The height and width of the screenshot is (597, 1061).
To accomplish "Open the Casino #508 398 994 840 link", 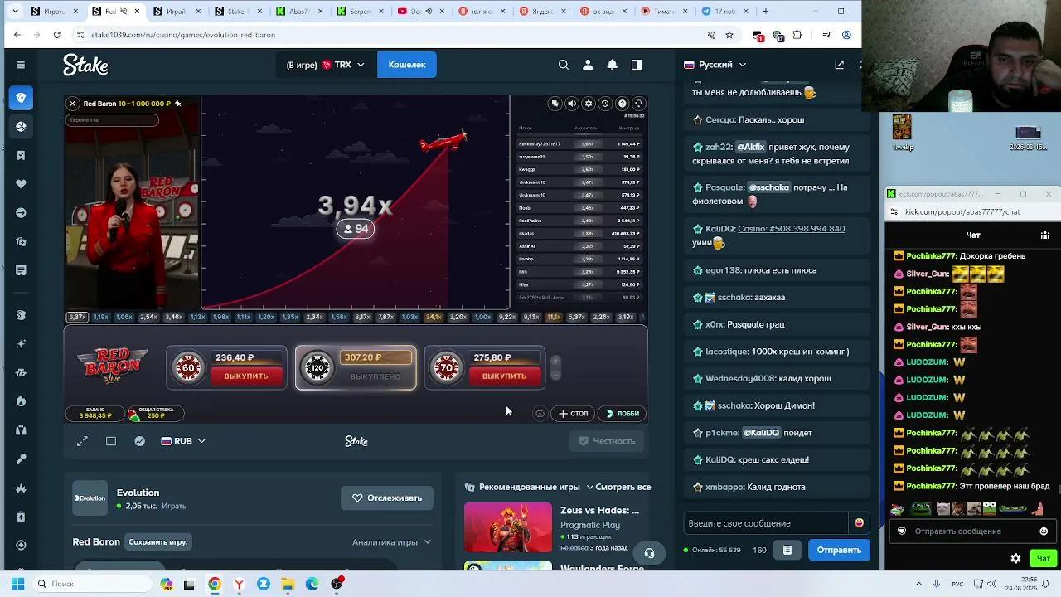I will [x=792, y=229].
